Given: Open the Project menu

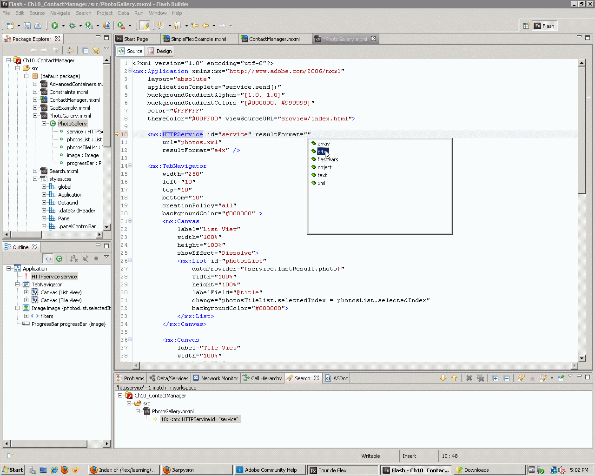Looking at the screenshot, I should [x=105, y=13].
